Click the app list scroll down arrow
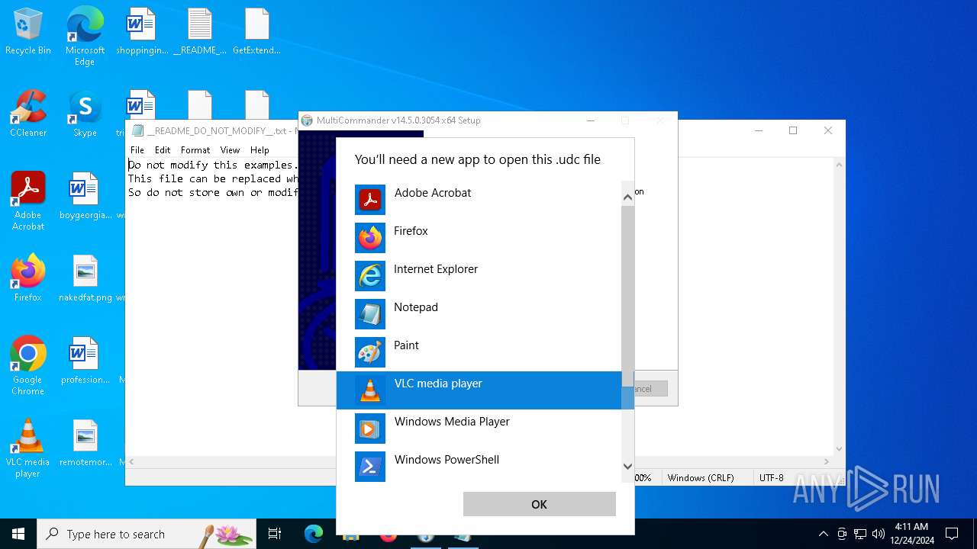The width and height of the screenshot is (977, 549). tap(627, 466)
